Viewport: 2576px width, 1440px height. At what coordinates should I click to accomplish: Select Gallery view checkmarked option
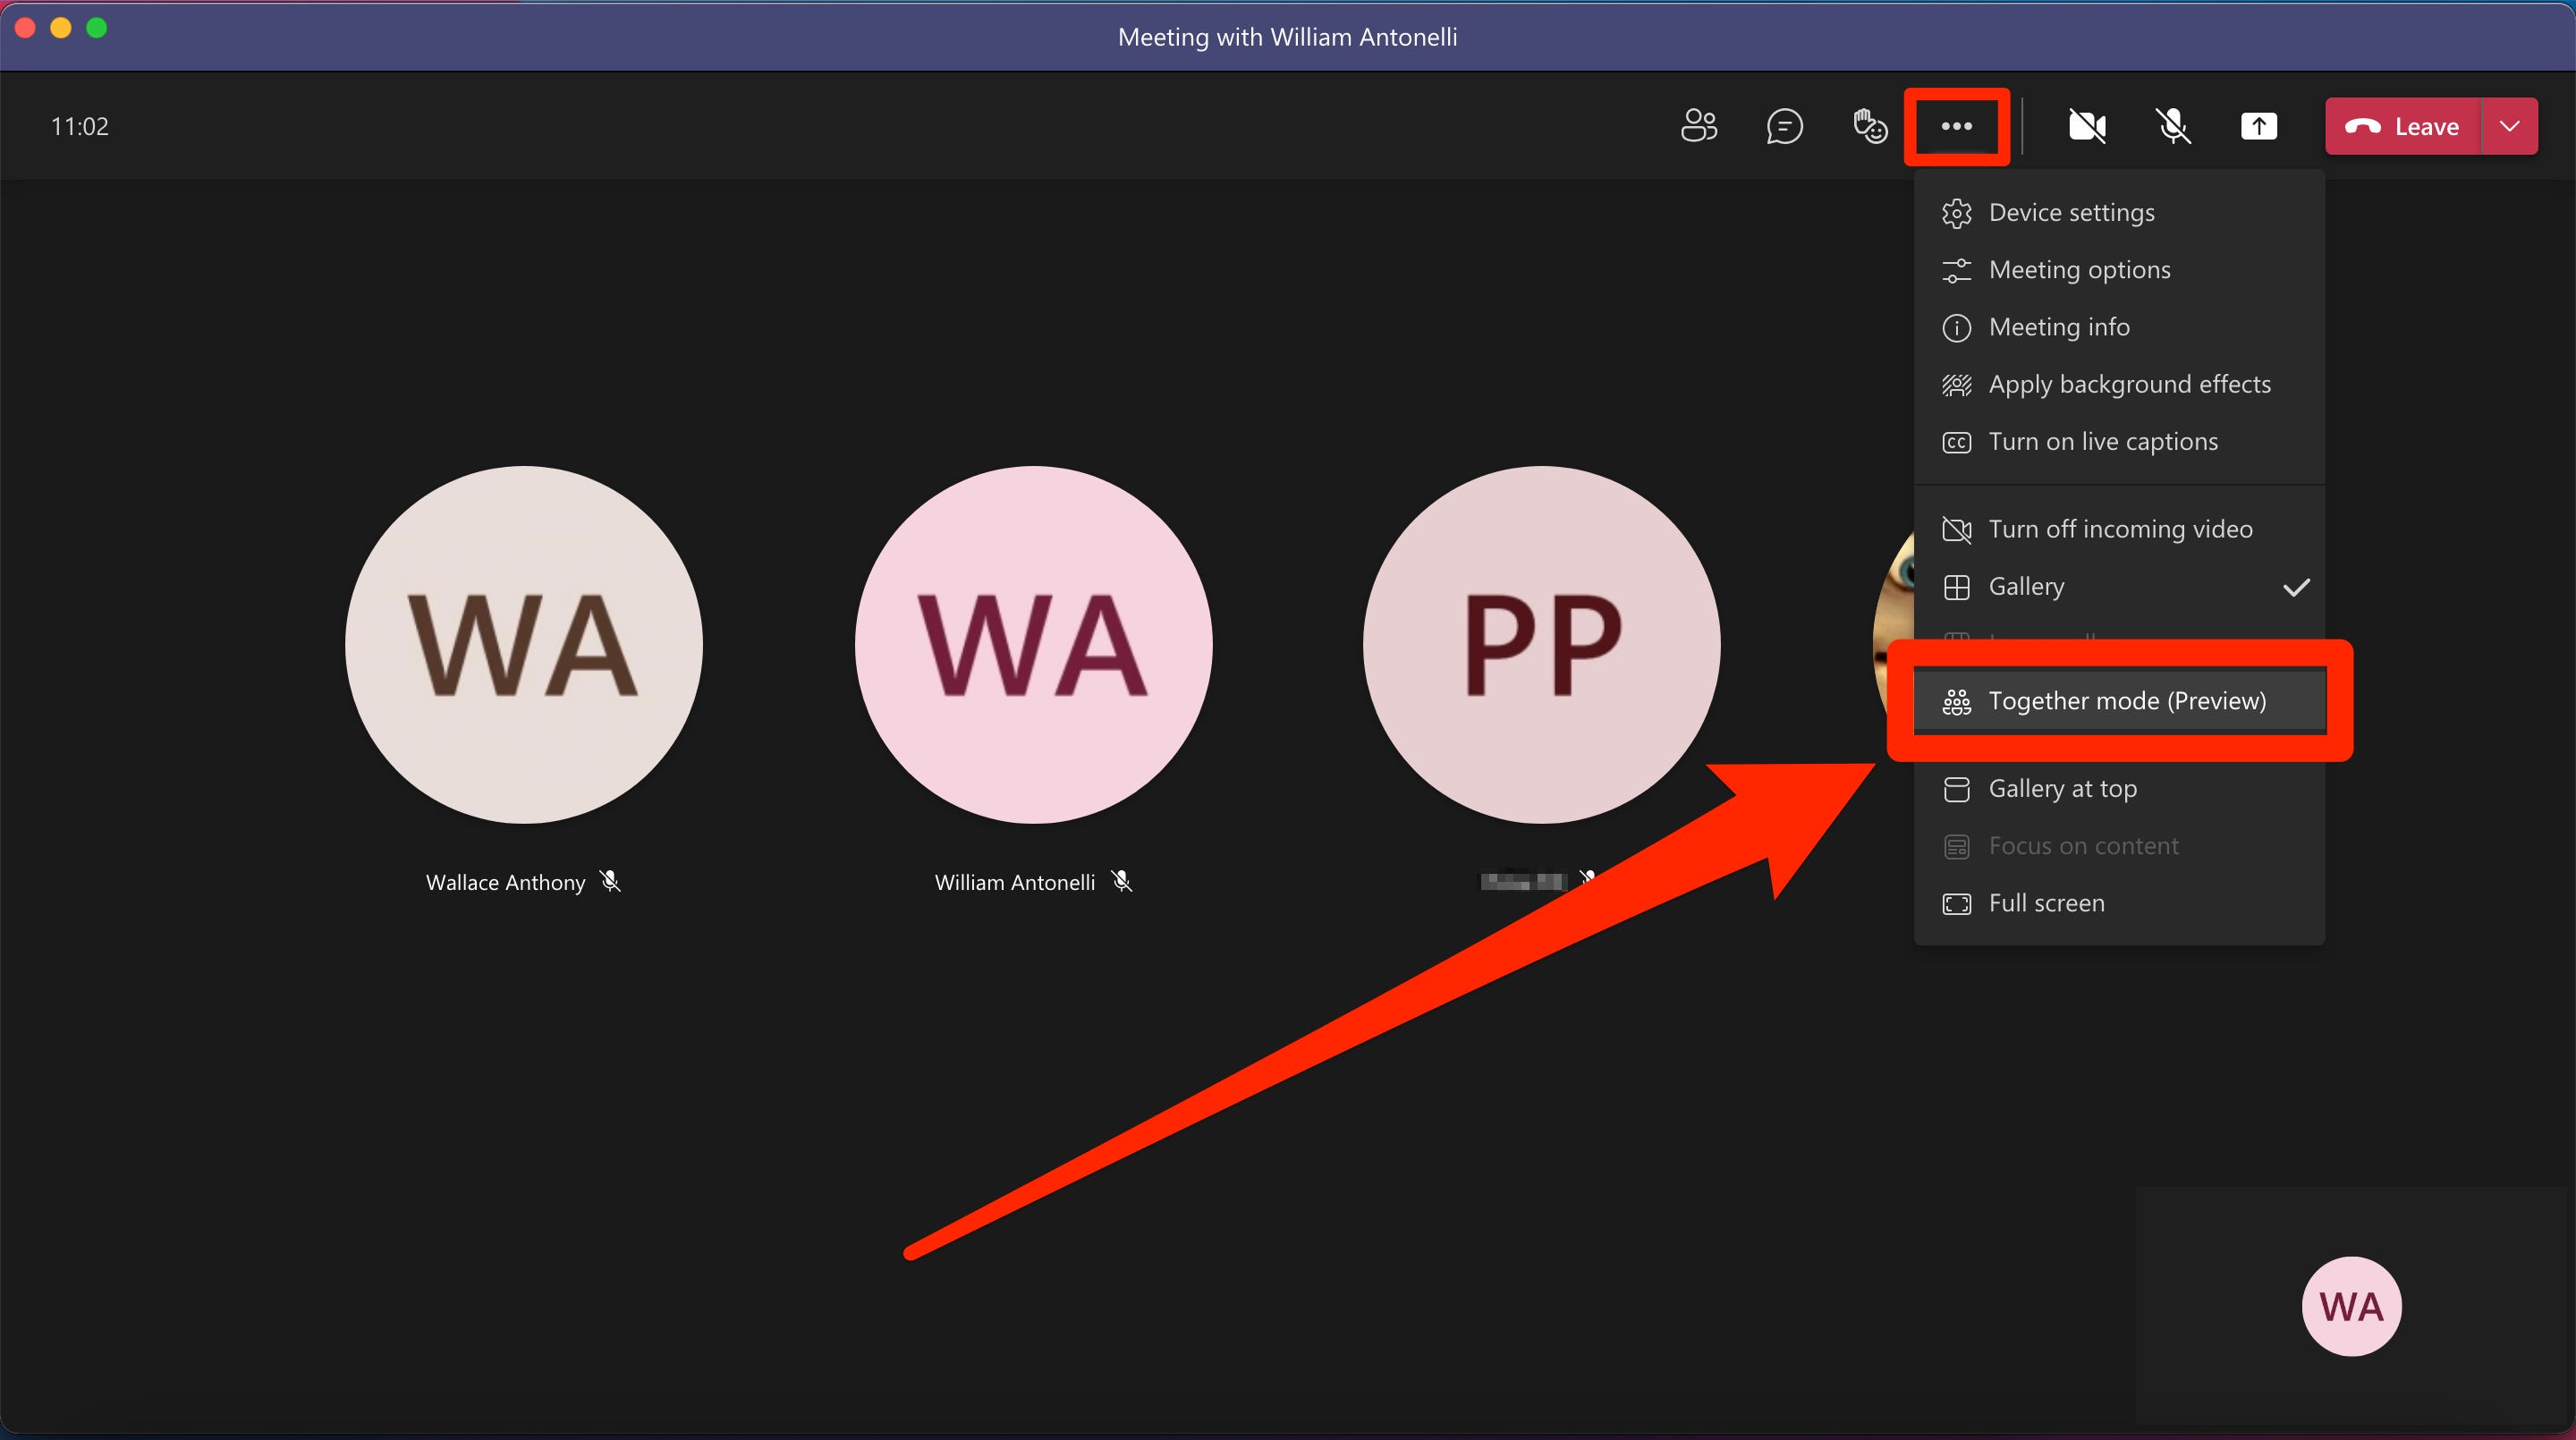[x=2116, y=586]
